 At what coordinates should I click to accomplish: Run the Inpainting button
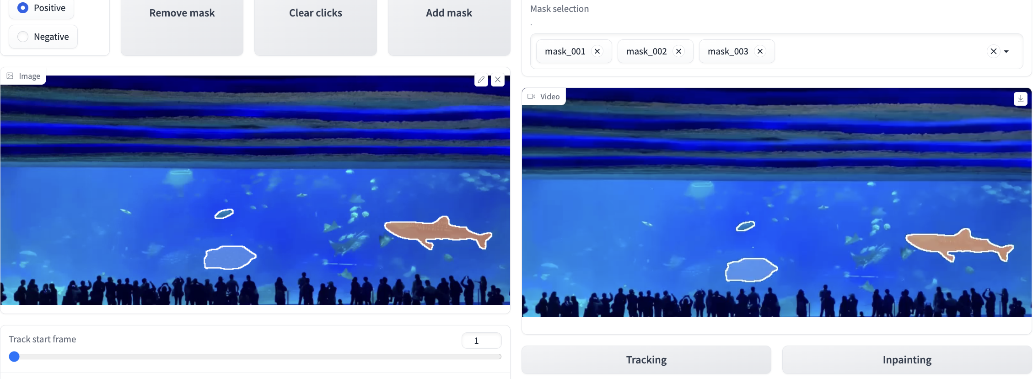pyautogui.click(x=907, y=360)
